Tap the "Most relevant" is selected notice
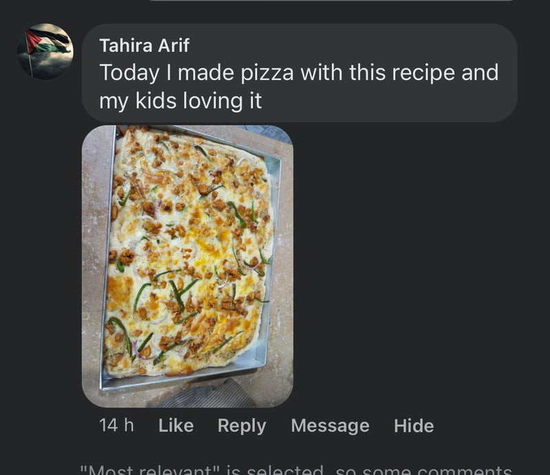 click(x=296, y=469)
